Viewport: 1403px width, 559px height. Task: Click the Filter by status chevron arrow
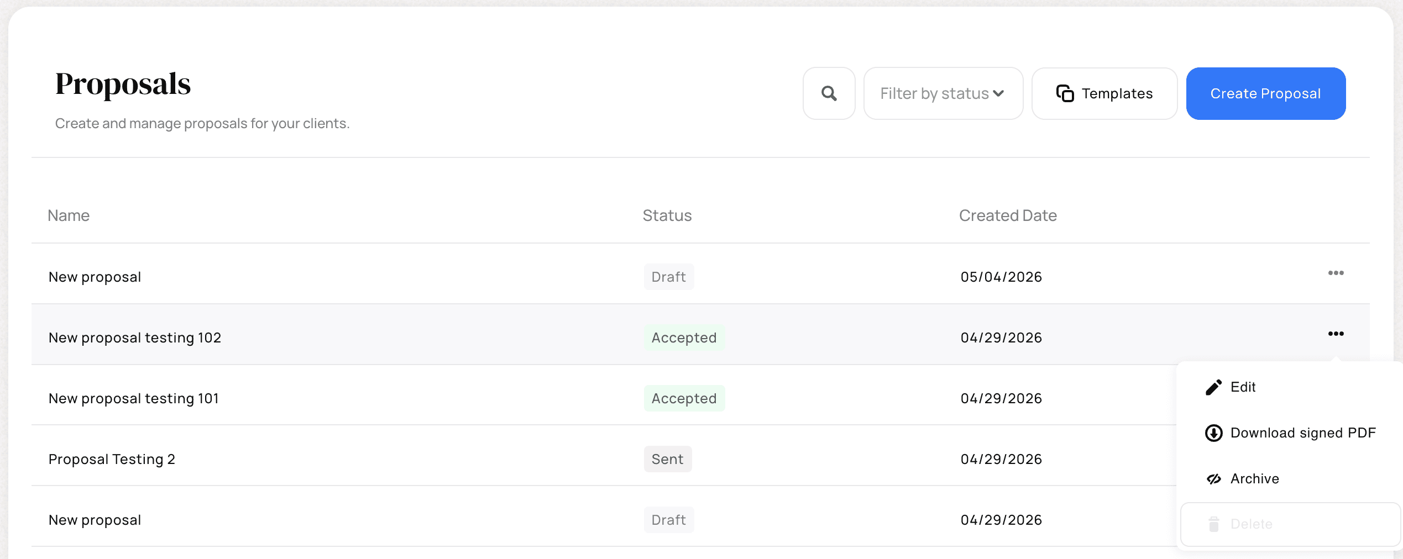tap(998, 93)
